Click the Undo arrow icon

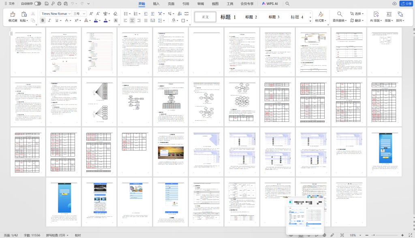(73, 4)
